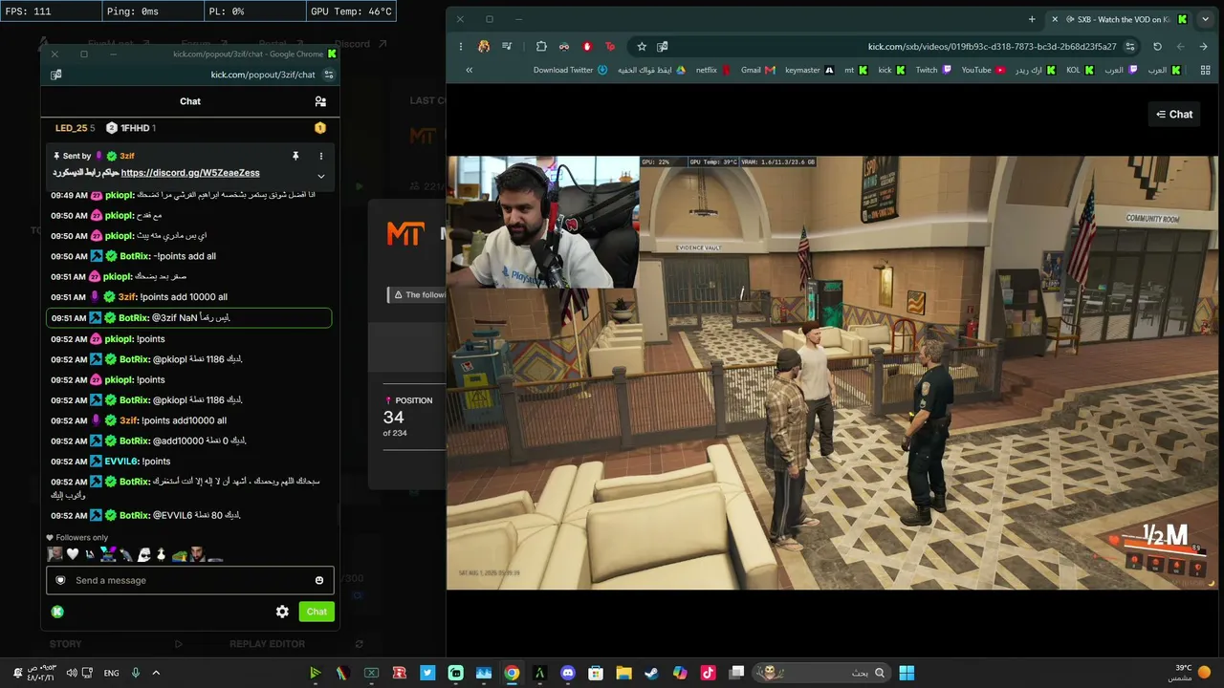1224x688 pixels.
Task: Click the Kick VOD video player
Action: [832, 373]
